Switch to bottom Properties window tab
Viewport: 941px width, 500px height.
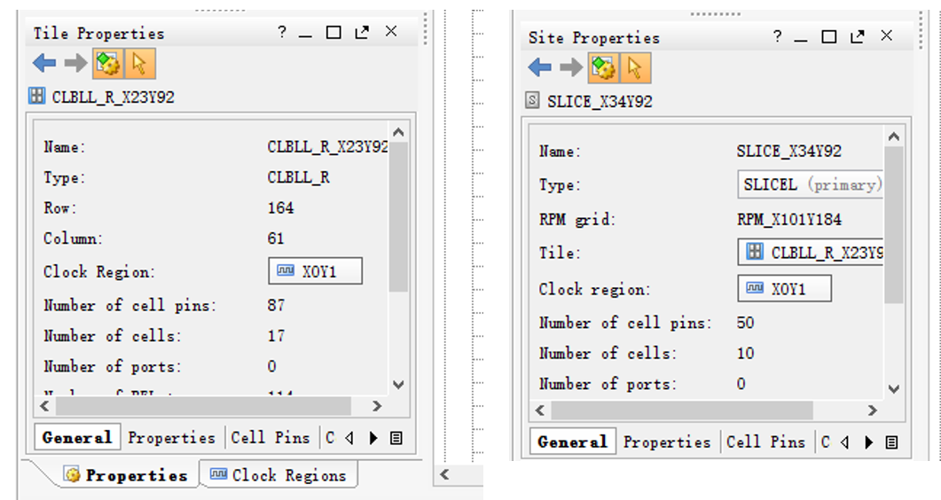(126, 475)
